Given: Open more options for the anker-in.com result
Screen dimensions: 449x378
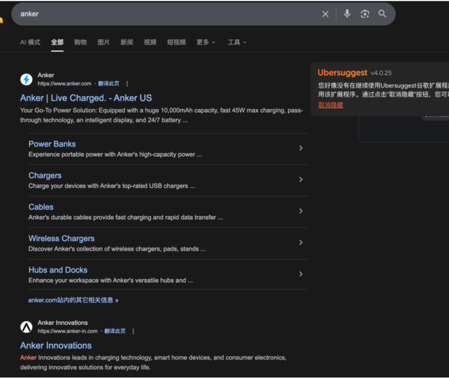Looking at the screenshot, I should pyautogui.click(x=133, y=331).
